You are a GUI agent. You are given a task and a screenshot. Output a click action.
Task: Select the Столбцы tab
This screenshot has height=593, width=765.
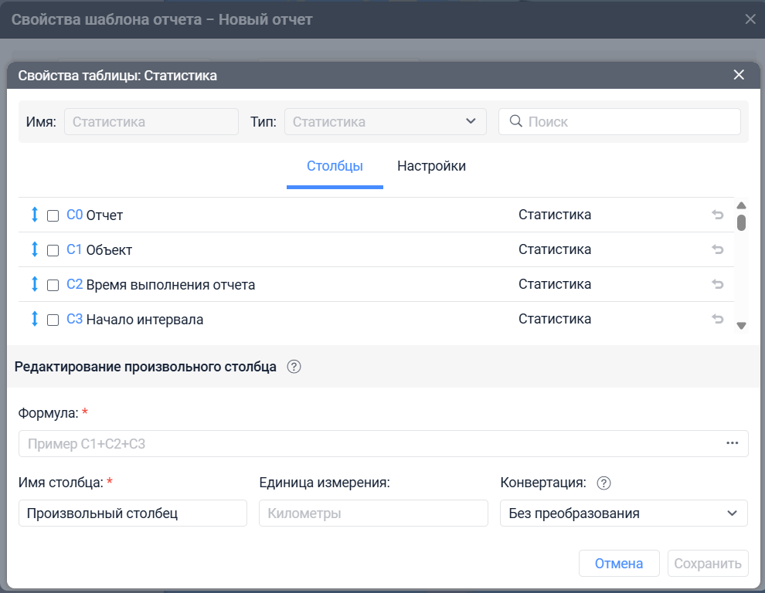click(335, 166)
